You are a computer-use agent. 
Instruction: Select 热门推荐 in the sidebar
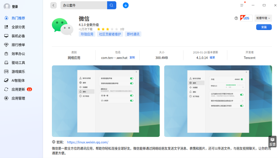pyautogui.click(x=18, y=18)
